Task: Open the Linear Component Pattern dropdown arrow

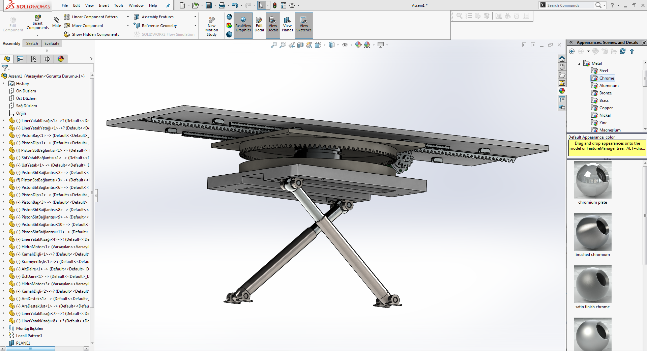Action: point(128,17)
